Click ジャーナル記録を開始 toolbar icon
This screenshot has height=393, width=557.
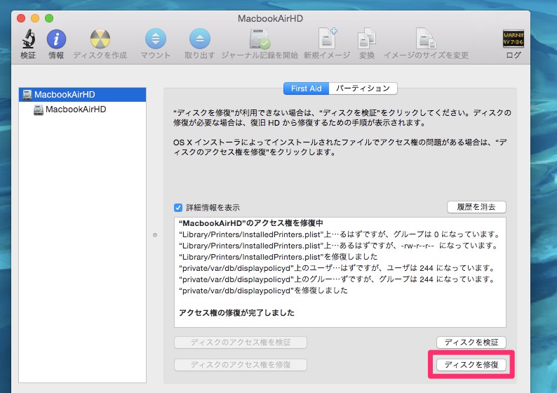(260, 39)
